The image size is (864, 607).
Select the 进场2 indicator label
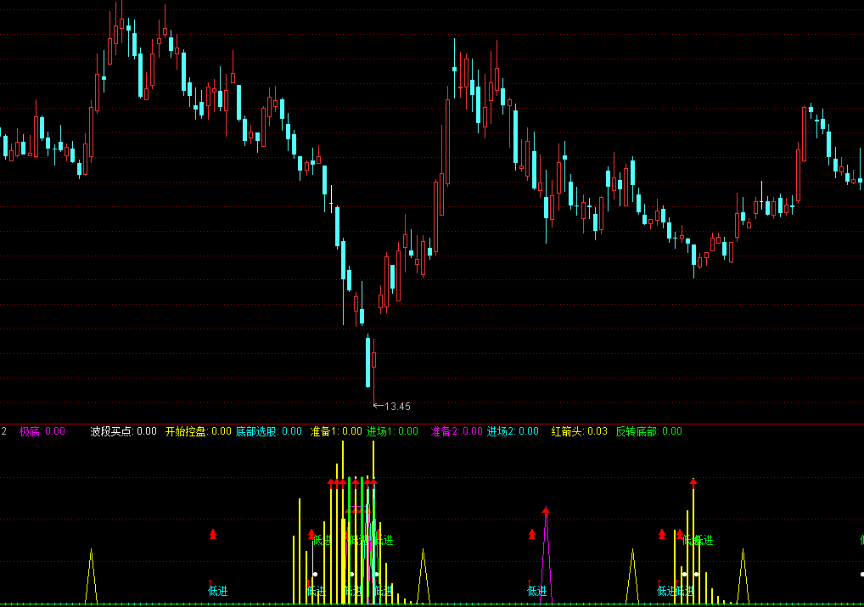tap(513, 431)
